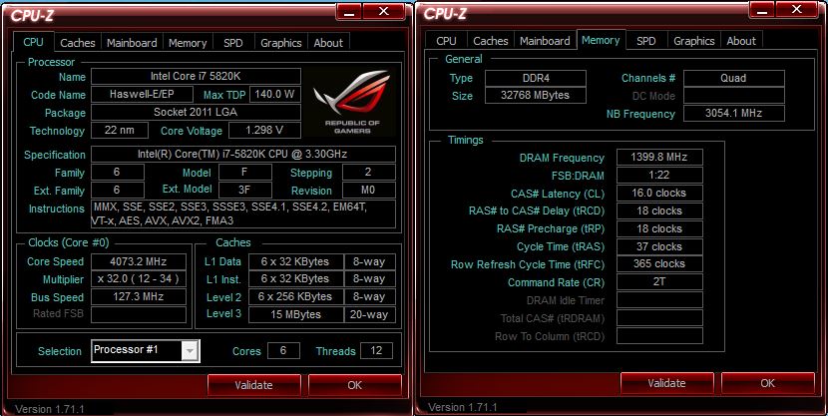Click the CAS# Latency value 16.0 clocks
This screenshot has width=828, height=416.
pyautogui.click(x=659, y=193)
